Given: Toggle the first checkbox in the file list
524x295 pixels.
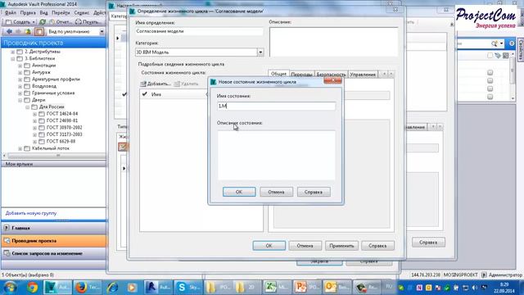Looking at the screenshot, I should click(490, 73).
